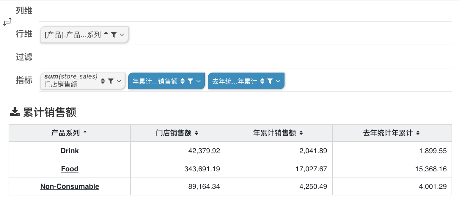Sort by 年累计销售额 column header

click(301, 133)
